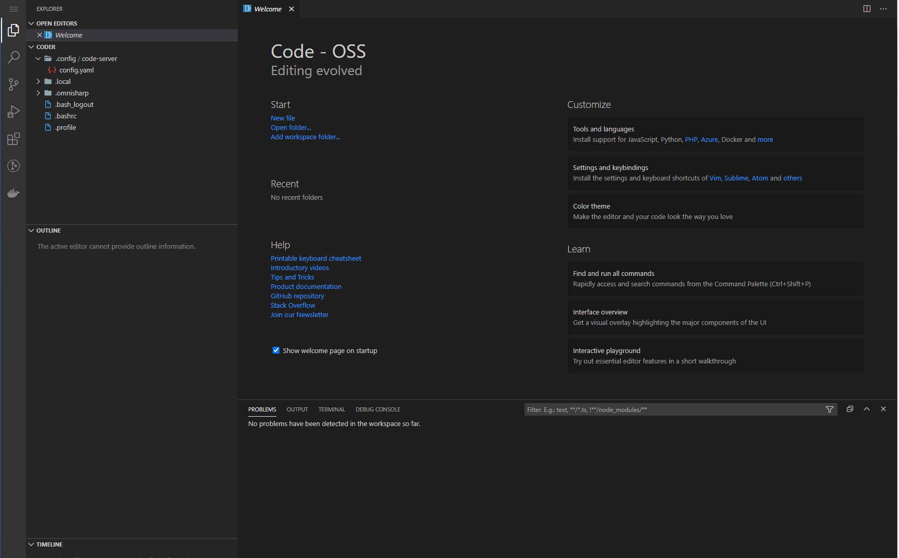Screen dimensions: 899x558
Task: Open the Git graph activity bar icon
Action: pos(14,166)
